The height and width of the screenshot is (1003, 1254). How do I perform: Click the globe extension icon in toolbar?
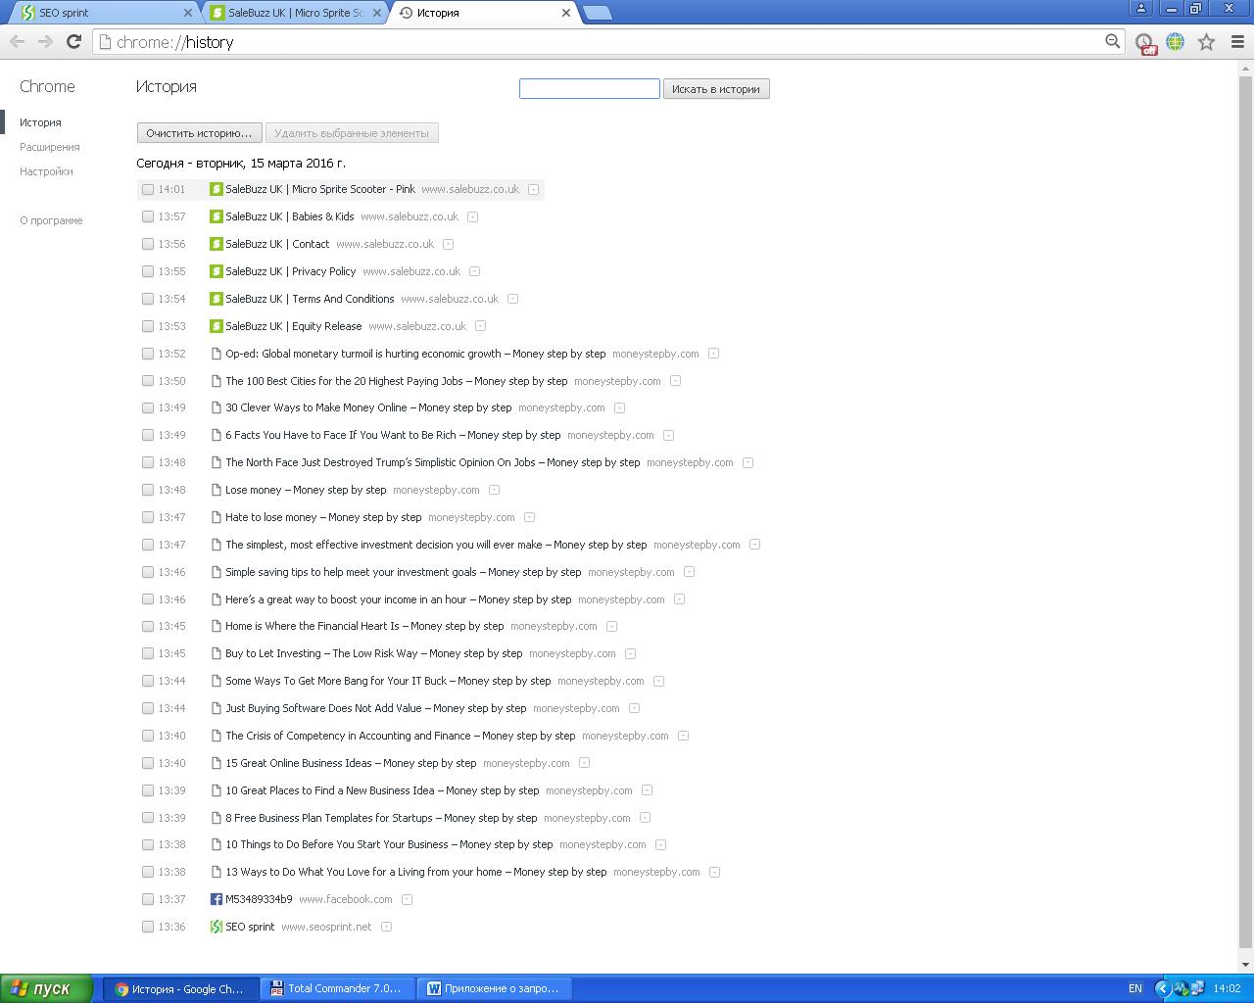pos(1175,42)
